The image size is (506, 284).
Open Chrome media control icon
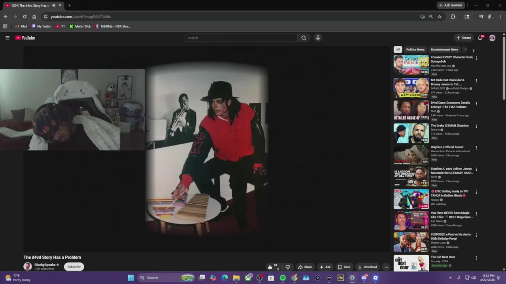click(x=481, y=17)
